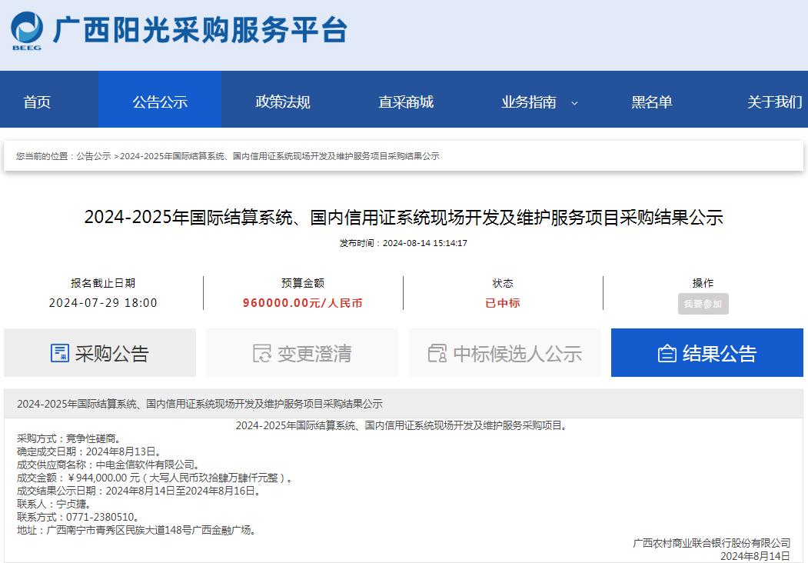Click the 状态 label
808x563 pixels.
click(x=503, y=283)
